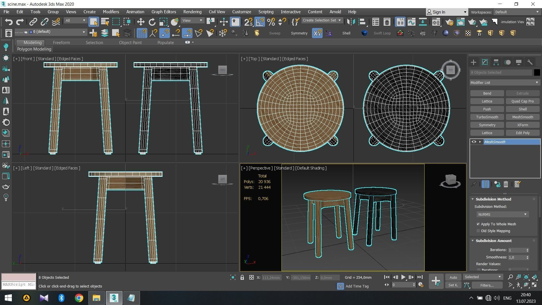Screen dimensions: 542x305
Task: Remove modifier with the trash icon
Action: click(x=506, y=184)
